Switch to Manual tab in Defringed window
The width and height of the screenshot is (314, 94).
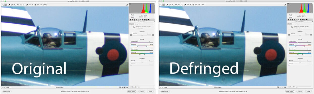294,24
